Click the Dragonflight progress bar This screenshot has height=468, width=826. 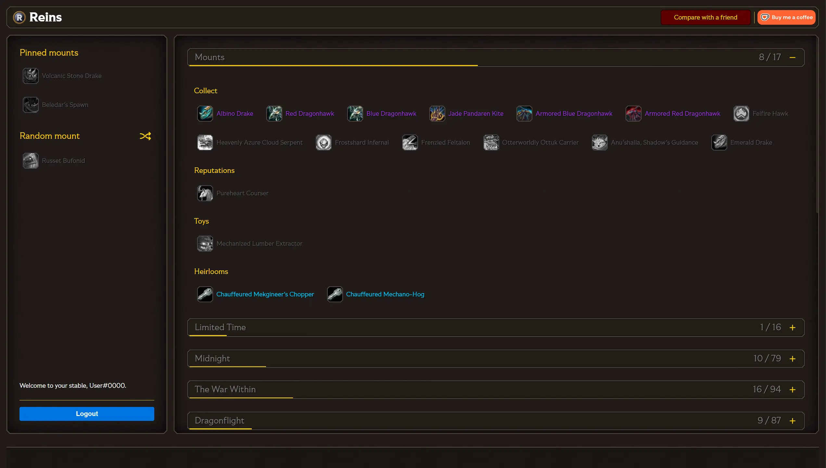click(x=220, y=429)
